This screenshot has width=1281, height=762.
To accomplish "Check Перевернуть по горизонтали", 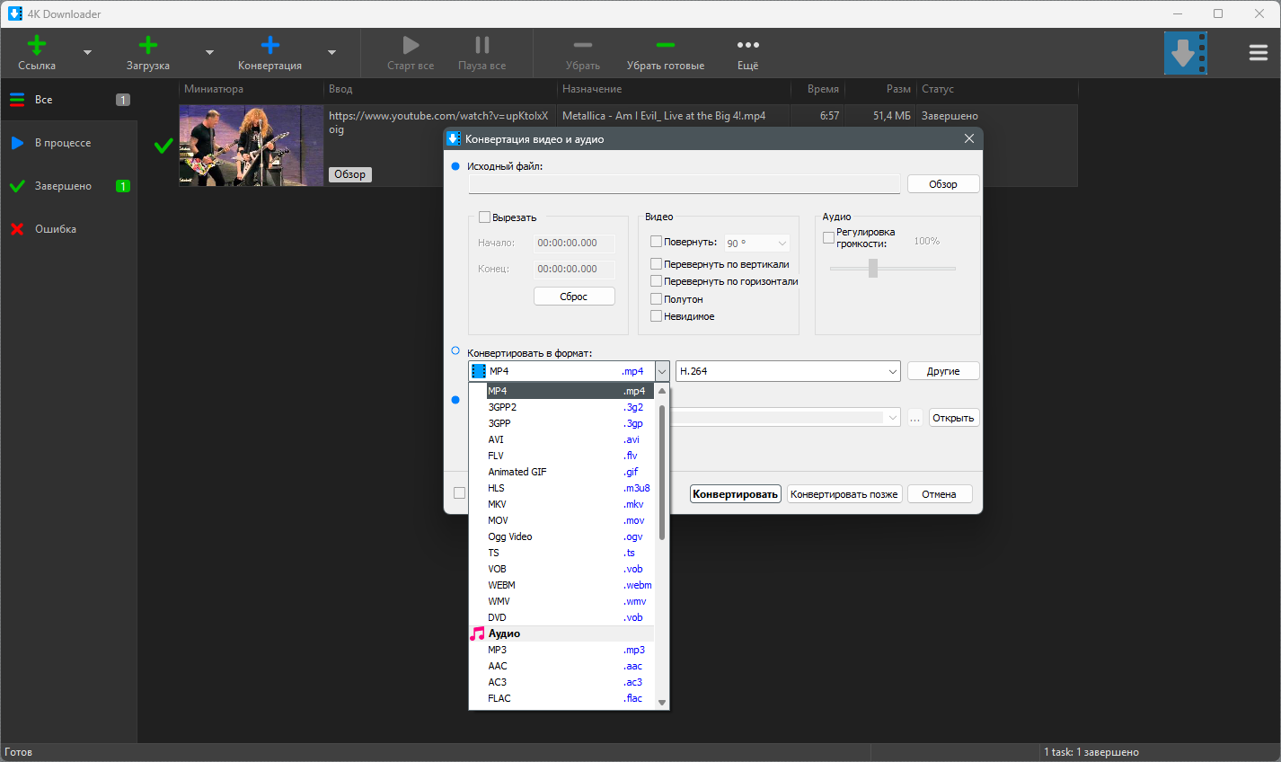I will coord(656,280).
